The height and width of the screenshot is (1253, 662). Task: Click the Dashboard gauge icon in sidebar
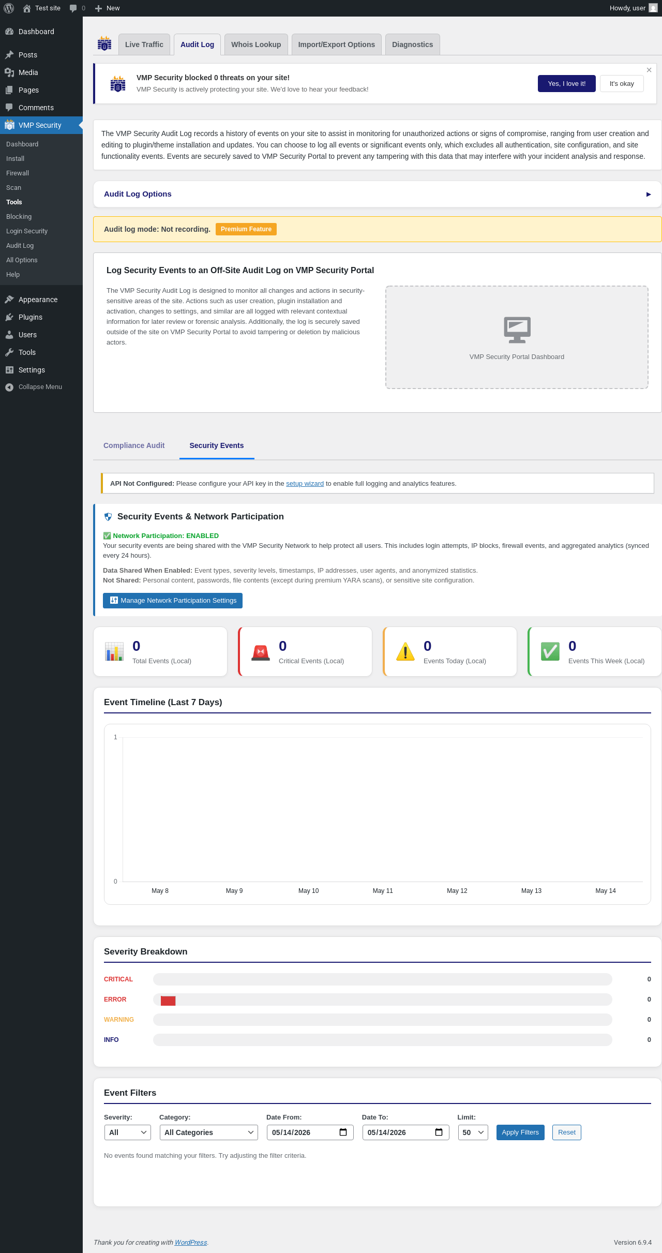tap(9, 32)
